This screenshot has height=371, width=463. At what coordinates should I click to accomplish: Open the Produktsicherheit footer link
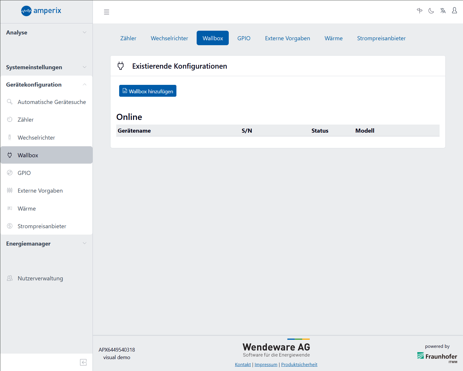tap(299, 365)
